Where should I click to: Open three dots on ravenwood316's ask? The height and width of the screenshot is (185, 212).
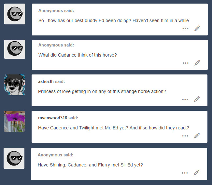pos(185,136)
